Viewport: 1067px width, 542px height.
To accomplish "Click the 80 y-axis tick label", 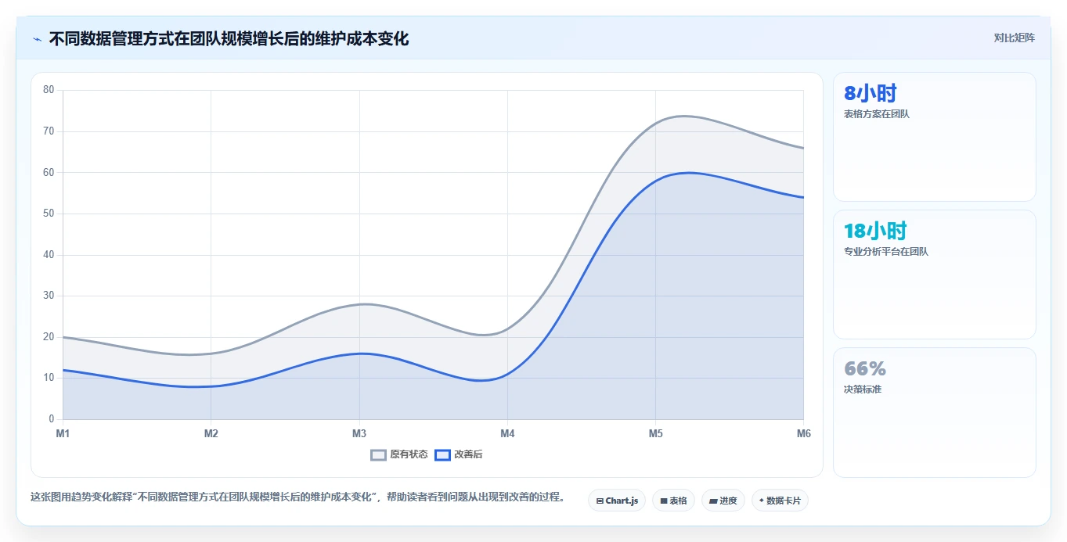I will pos(49,90).
